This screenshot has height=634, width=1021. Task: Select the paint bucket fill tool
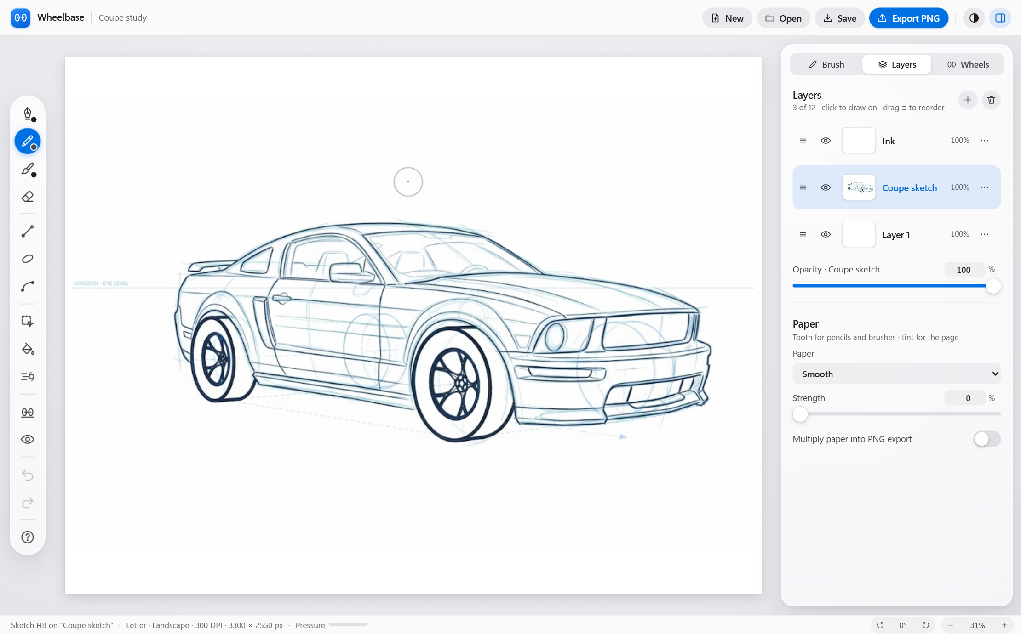tap(28, 349)
